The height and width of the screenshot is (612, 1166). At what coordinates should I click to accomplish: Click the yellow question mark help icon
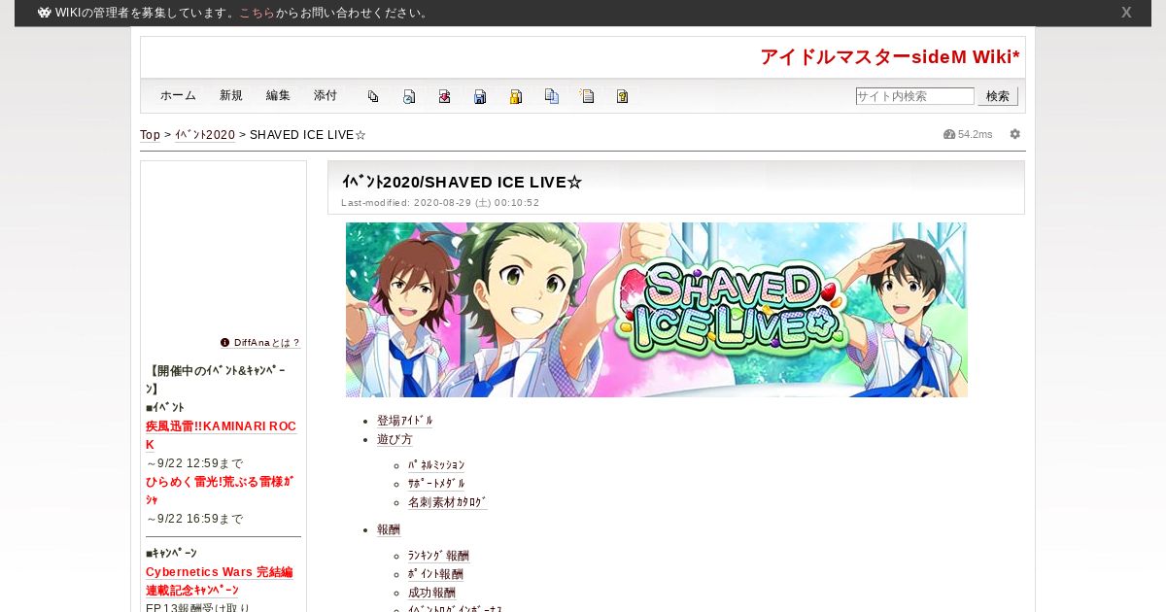(x=623, y=96)
